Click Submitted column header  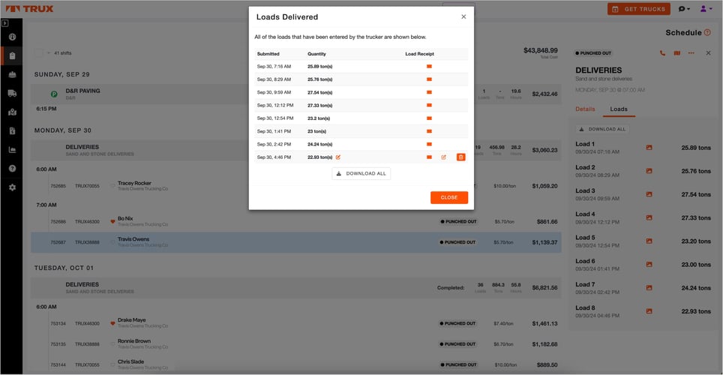(268, 54)
